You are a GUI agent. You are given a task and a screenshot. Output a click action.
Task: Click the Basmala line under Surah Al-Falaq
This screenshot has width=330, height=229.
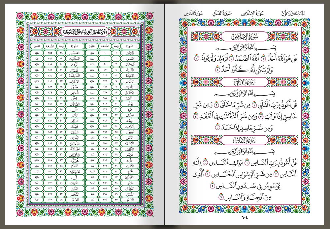[x=245, y=94]
